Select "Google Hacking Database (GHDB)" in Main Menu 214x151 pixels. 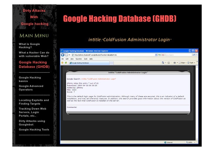[34, 65]
